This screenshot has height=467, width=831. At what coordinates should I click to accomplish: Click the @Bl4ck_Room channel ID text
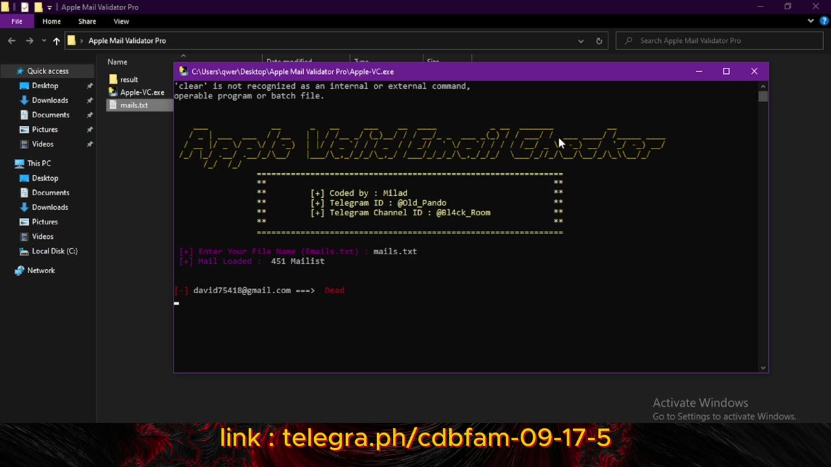click(x=464, y=213)
